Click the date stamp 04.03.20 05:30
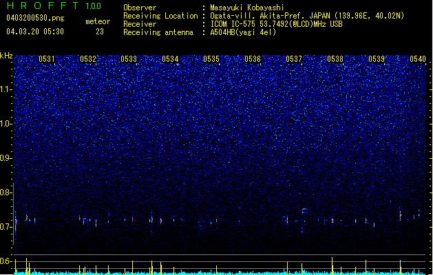433x275 pixels. point(35,32)
